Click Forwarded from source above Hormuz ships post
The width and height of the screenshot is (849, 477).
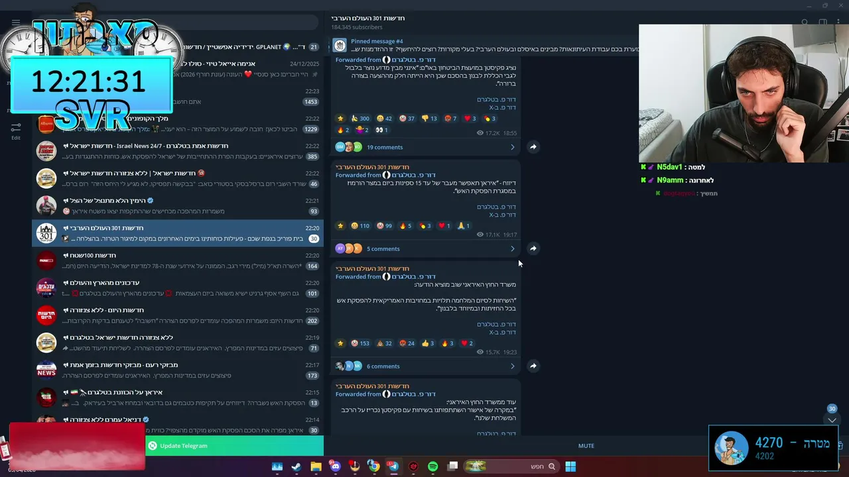385,175
